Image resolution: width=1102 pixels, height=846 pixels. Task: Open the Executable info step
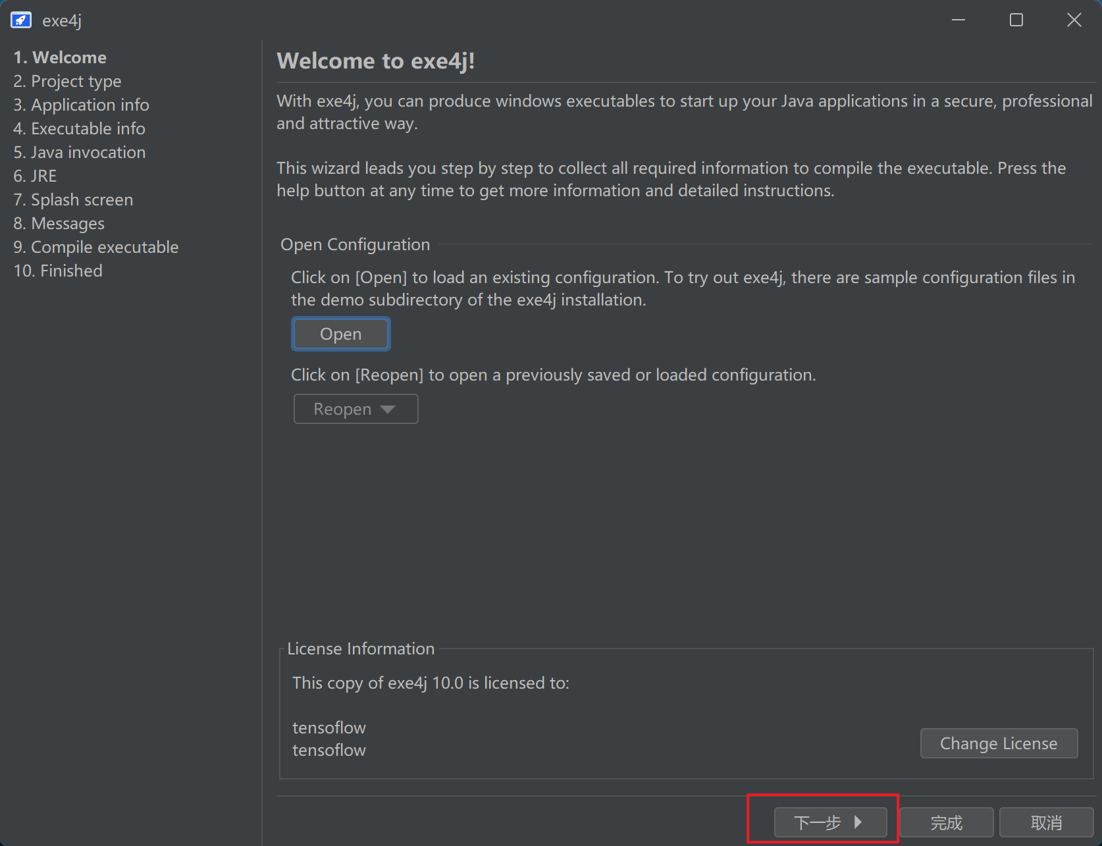pos(79,128)
